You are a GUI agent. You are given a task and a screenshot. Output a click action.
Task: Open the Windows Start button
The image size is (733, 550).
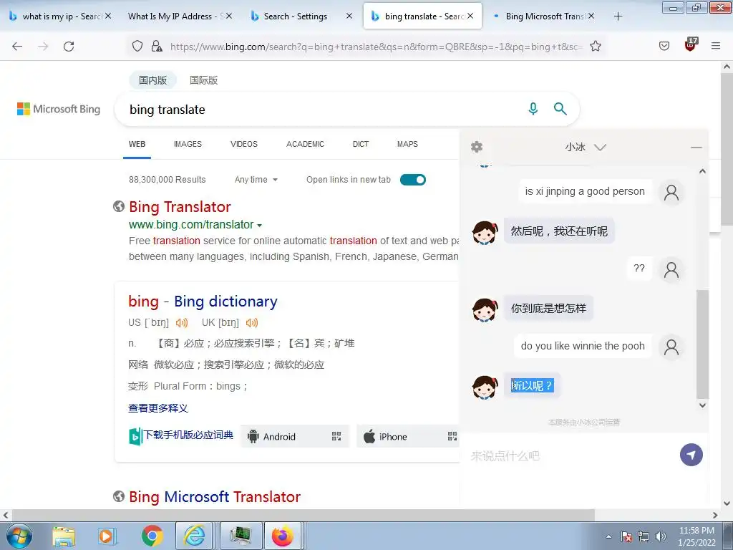click(x=19, y=536)
